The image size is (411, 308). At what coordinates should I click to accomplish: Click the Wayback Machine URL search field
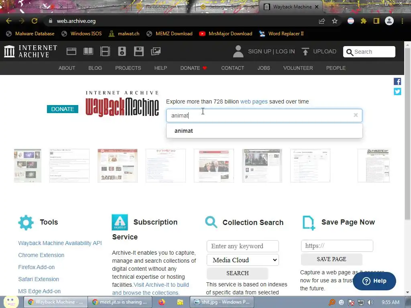tap(264, 115)
